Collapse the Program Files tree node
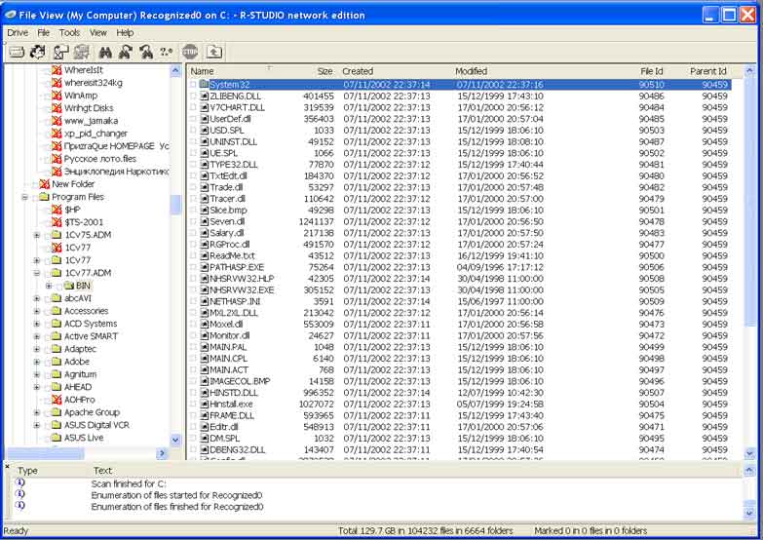763x540 pixels. [x=24, y=197]
